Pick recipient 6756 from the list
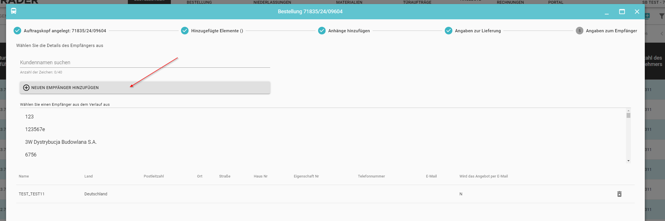Screen dimensions: 665x221 [x=31, y=155]
